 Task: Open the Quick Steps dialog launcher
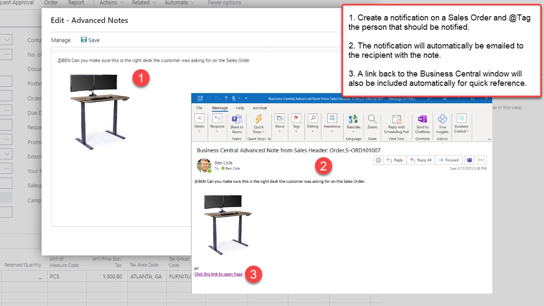[269, 139]
